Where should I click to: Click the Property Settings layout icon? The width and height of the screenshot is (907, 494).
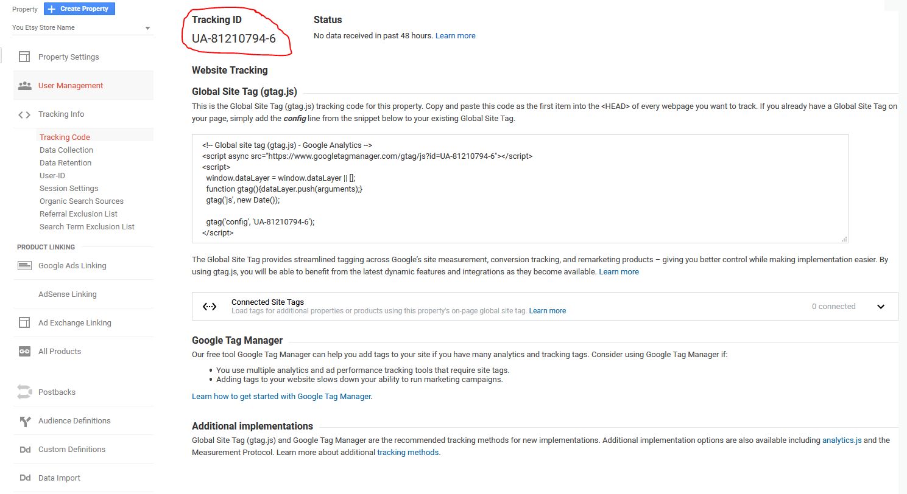(x=24, y=57)
